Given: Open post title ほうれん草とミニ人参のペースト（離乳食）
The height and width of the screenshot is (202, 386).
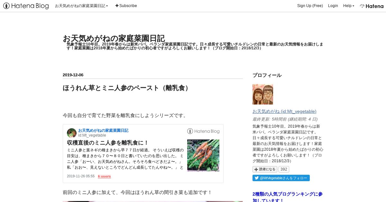Looking at the screenshot, I should pyautogui.click(x=126, y=88).
